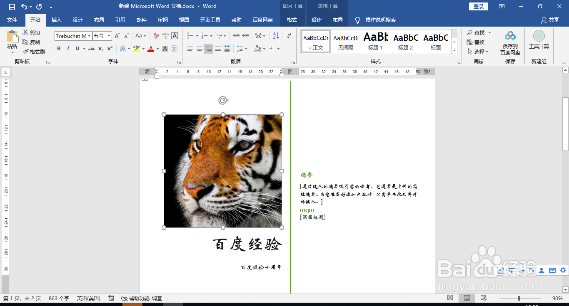Open the numbered list dropdown
Viewport: 569px width, 306px height.
click(x=211, y=36)
